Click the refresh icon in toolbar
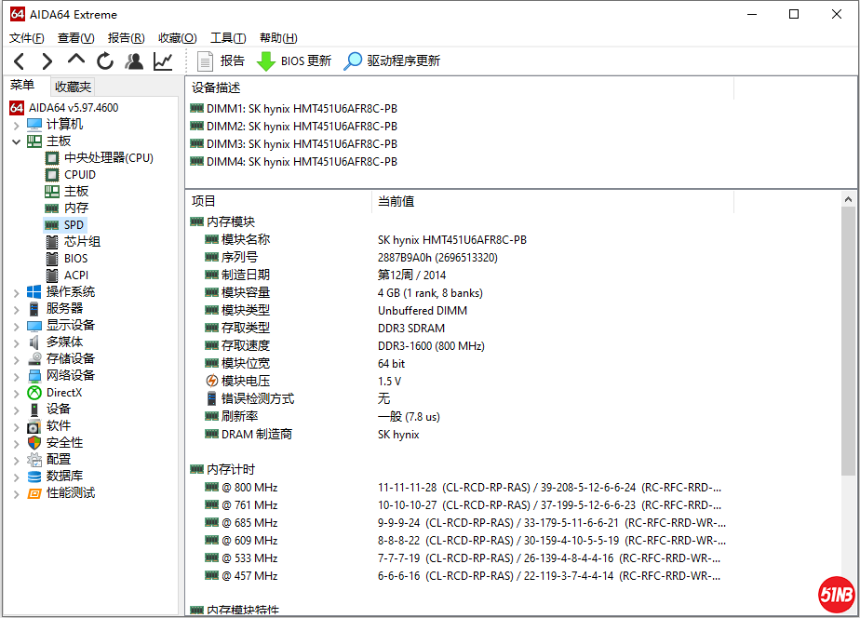Screen dimensions: 860x618 pyautogui.click(x=105, y=61)
